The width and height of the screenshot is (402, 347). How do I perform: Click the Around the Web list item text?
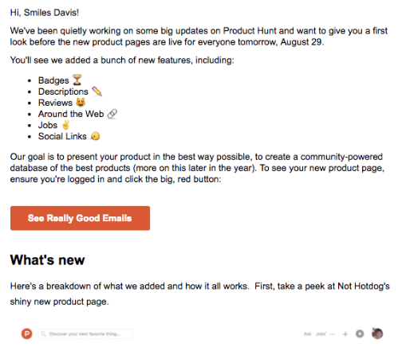coord(71,114)
